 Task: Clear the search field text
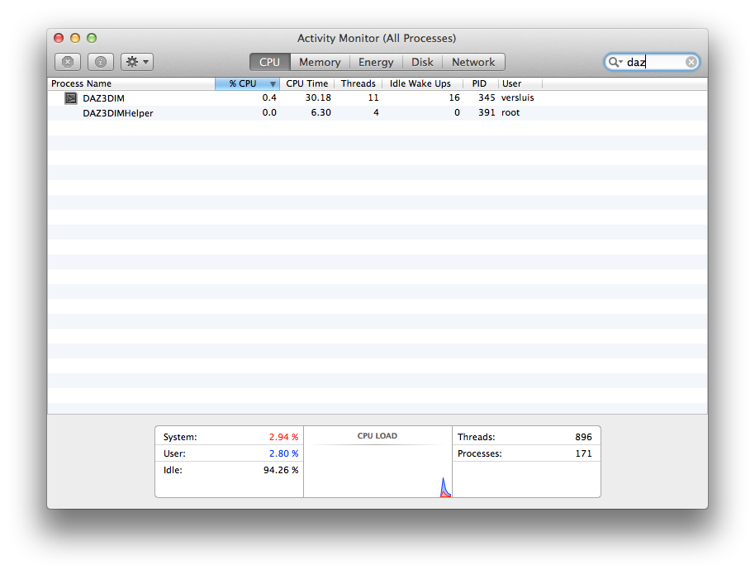tap(691, 62)
